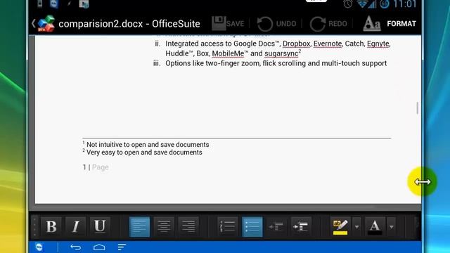Image resolution: width=450 pixels, height=253 pixels.
Task: Click the '1 | Page' footer text
Action: (x=96, y=167)
